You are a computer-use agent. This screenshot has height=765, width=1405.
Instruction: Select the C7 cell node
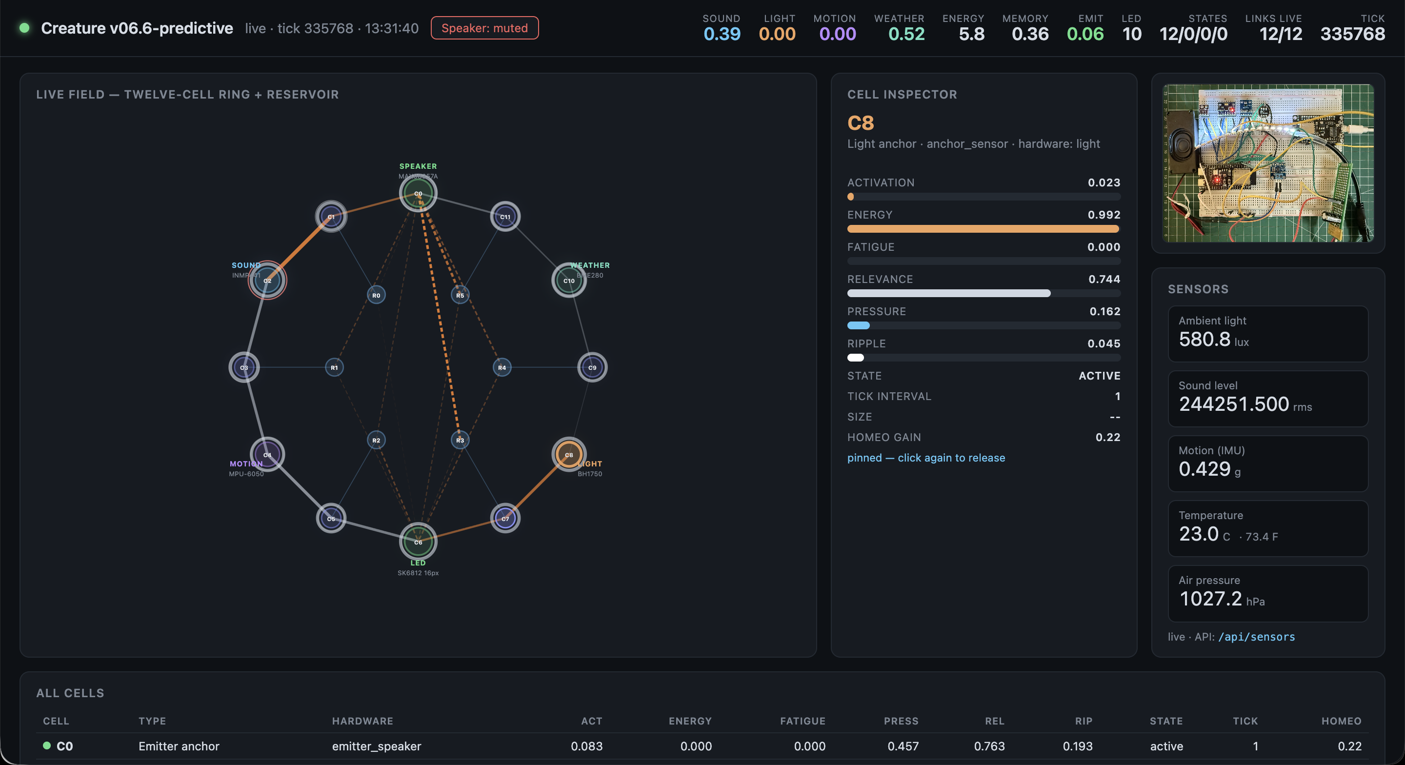click(505, 518)
